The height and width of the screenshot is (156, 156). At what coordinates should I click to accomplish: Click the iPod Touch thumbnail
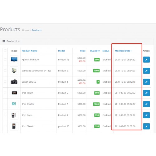pyautogui.click(x=14, y=93)
